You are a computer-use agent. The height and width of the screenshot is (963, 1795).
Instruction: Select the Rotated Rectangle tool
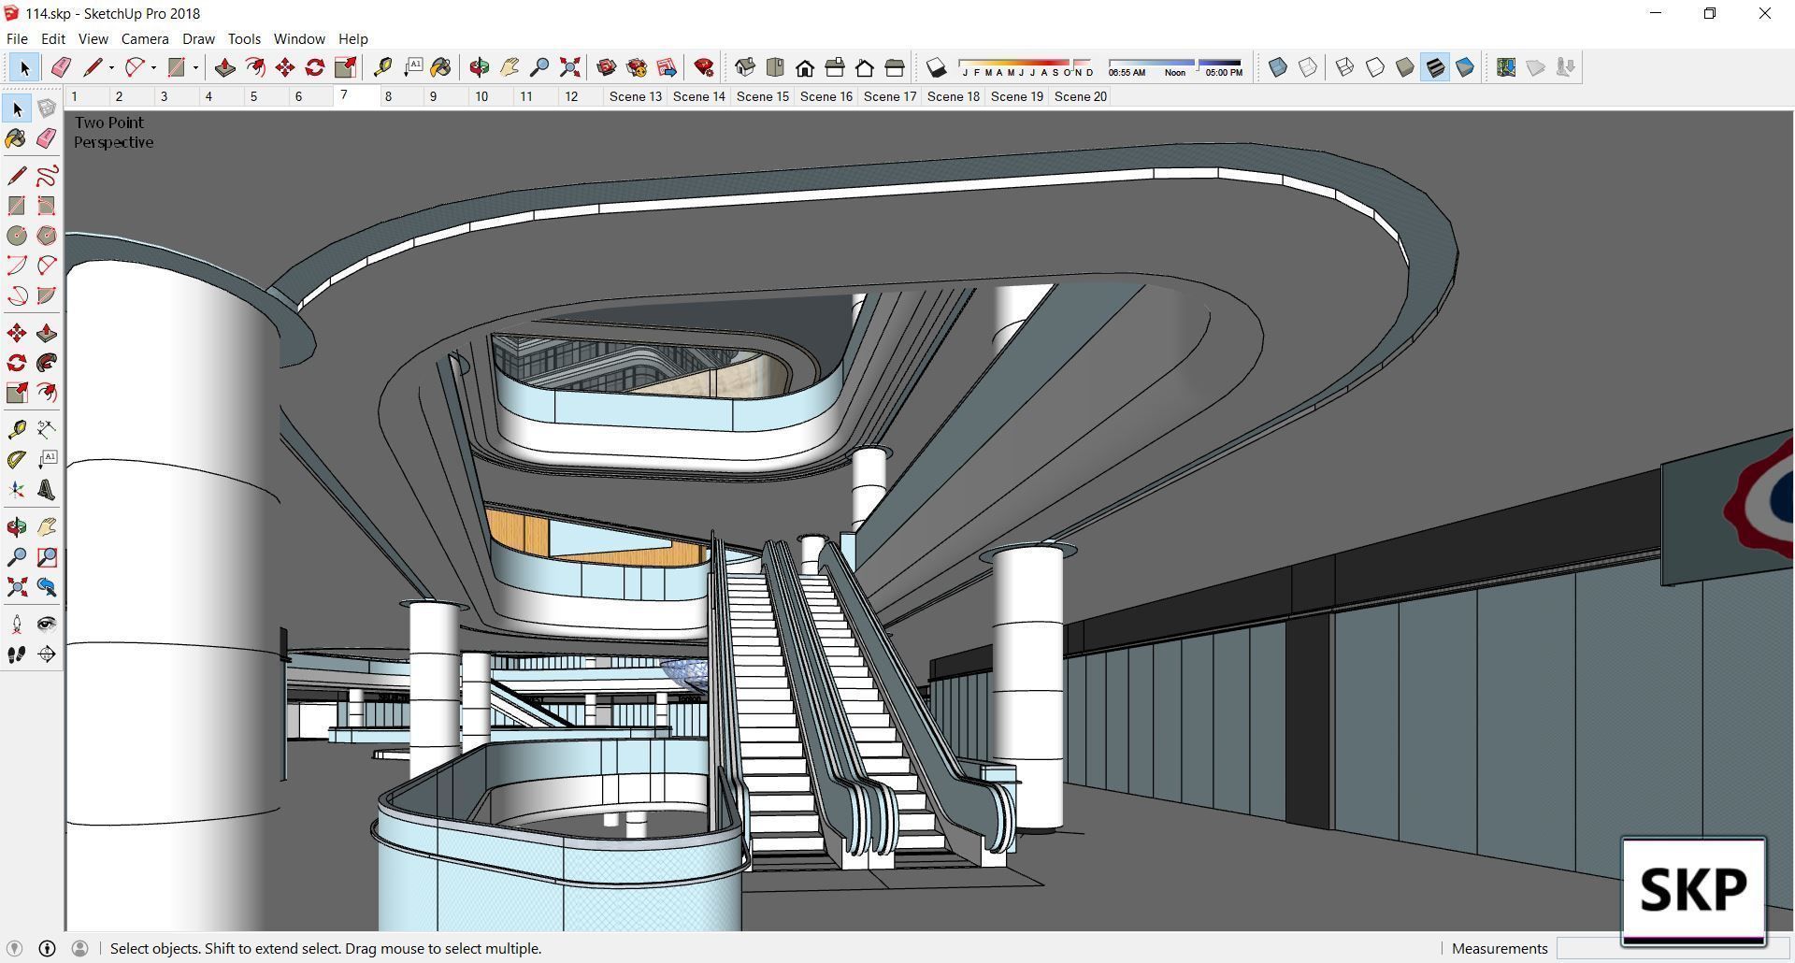47,206
